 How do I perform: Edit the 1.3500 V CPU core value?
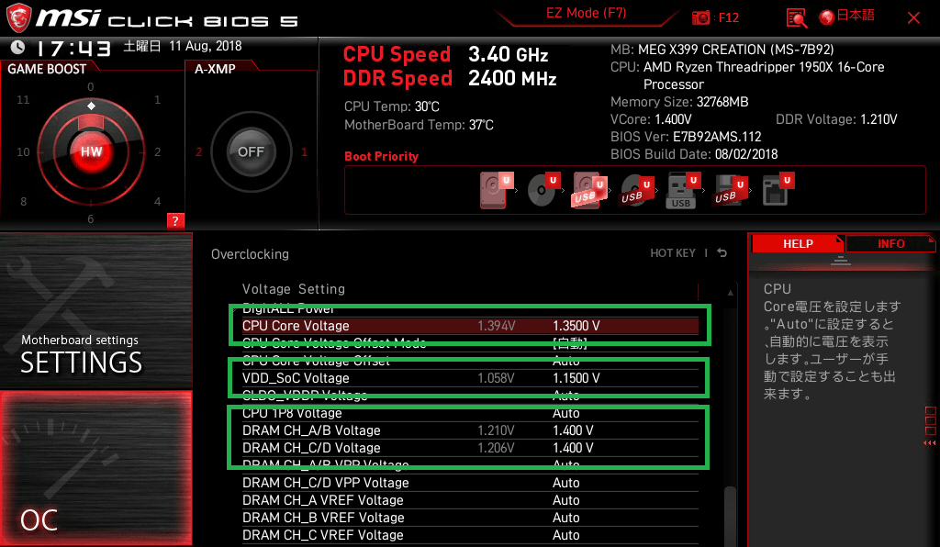pos(576,326)
